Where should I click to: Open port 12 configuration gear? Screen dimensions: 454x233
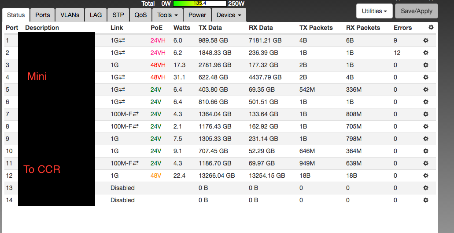click(x=426, y=176)
